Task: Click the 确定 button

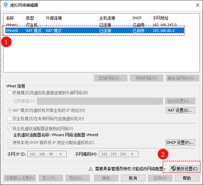Action: (x=106, y=178)
